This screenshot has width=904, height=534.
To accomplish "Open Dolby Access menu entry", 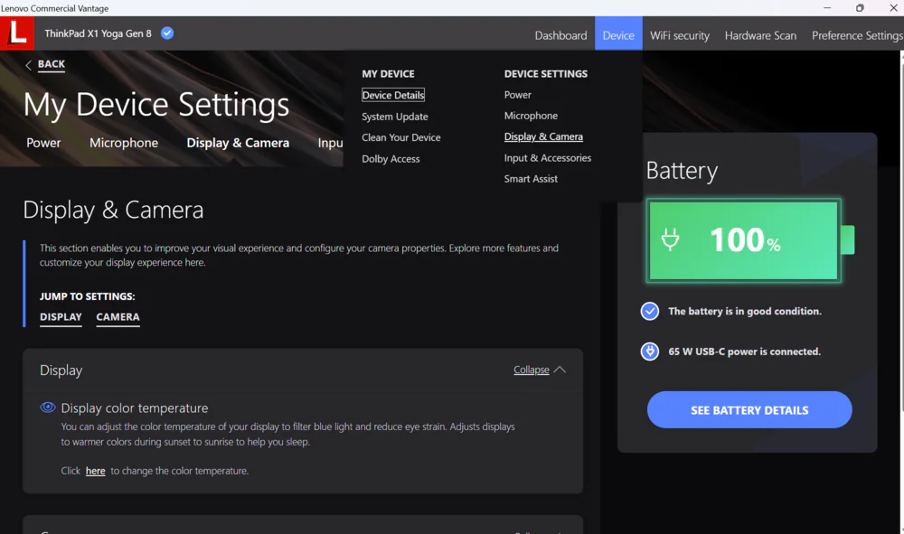I will [x=391, y=159].
